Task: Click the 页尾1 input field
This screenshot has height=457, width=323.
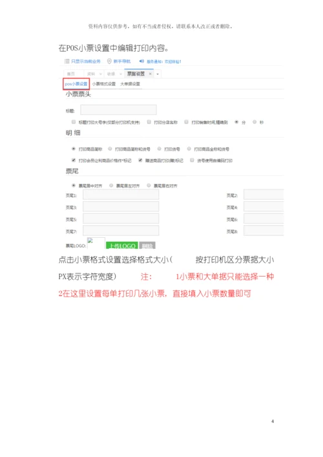Action: coord(121,195)
